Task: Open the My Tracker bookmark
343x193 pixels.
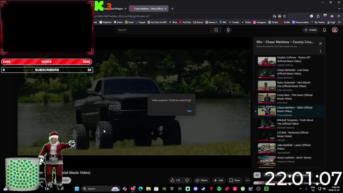Action: 318,22
